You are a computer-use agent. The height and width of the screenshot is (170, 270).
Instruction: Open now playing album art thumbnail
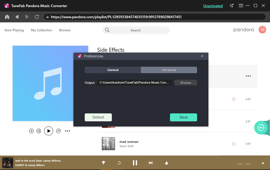point(7,163)
